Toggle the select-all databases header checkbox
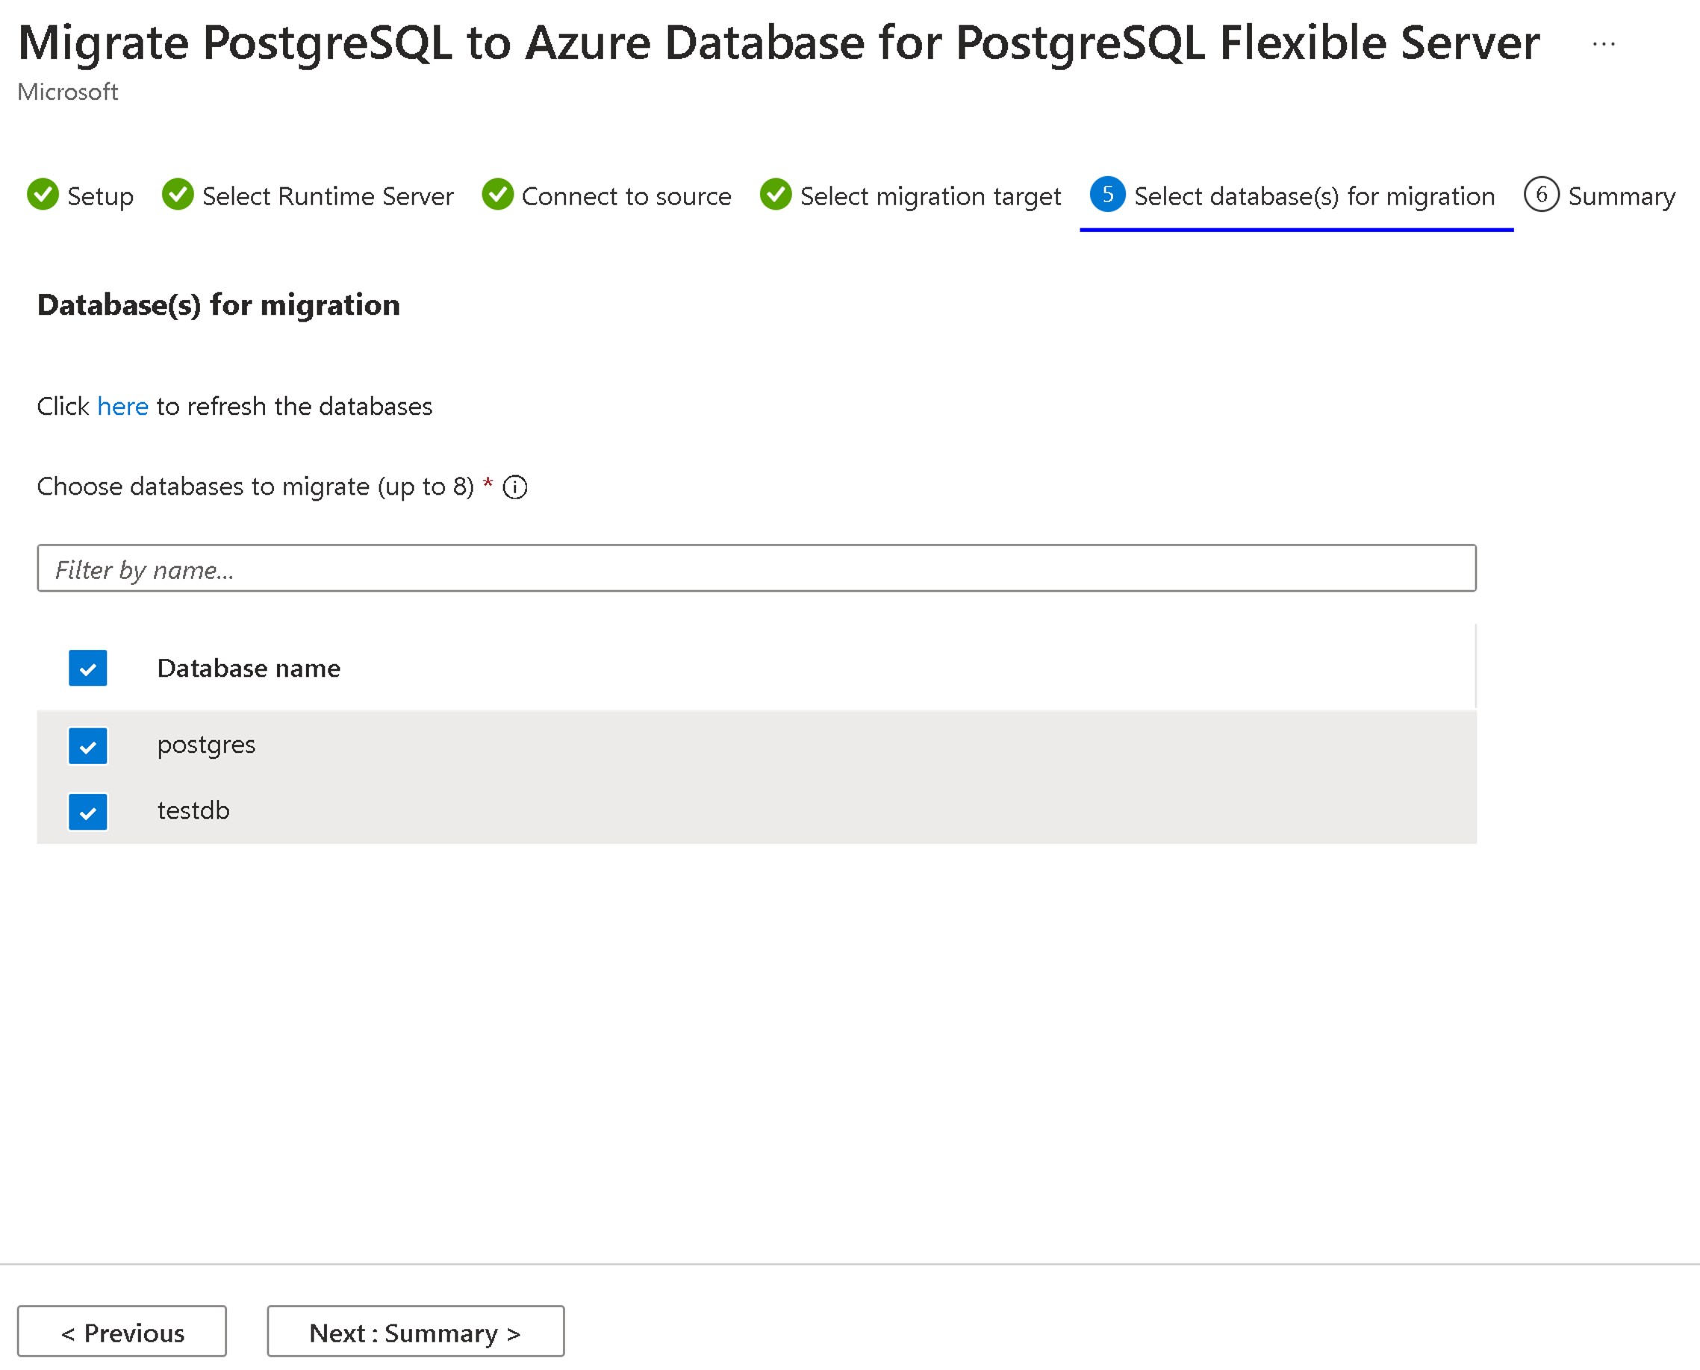This screenshot has width=1700, height=1370. coord(87,667)
